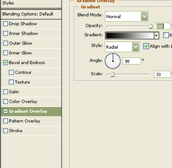Select the Pattern Overlay label

click(24, 121)
